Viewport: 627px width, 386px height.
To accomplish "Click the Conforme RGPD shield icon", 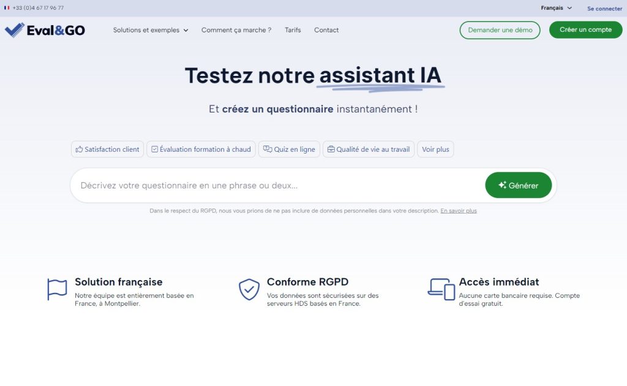I will tap(249, 289).
